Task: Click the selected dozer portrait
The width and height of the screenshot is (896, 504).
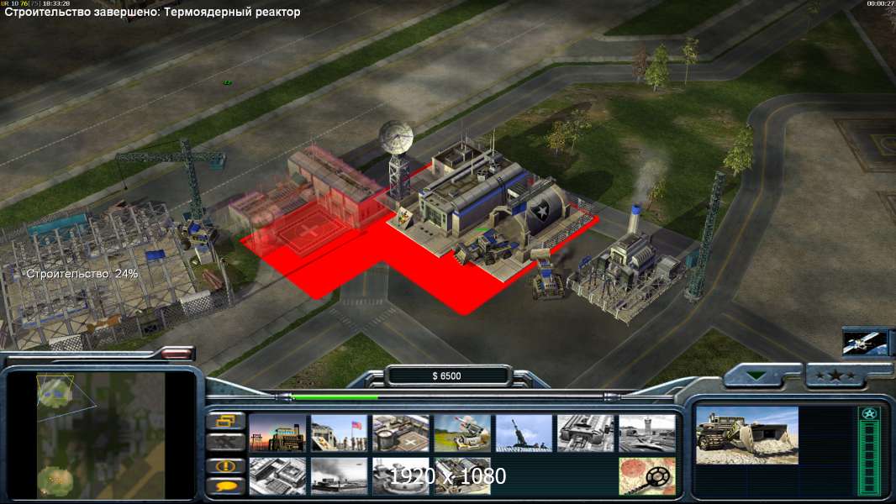Action: click(x=747, y=435)
